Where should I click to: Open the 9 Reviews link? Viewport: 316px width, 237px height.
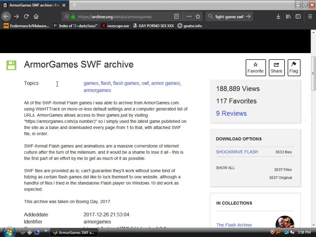[231, 113]
